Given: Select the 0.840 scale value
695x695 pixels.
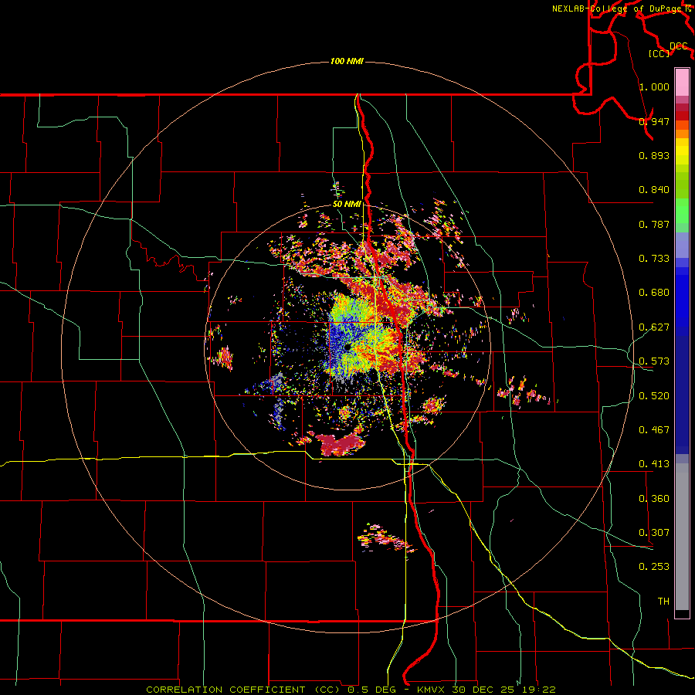Looking at the screenshot, I should tap(654, 190).
